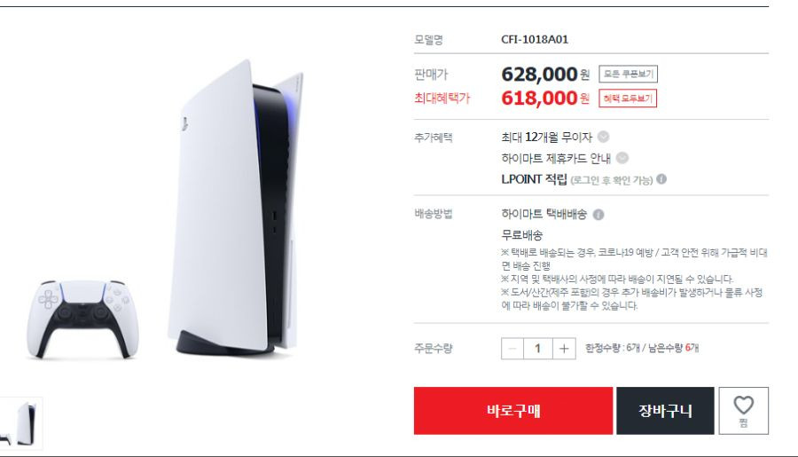Open the L.POINT 적립 info icon
Viewport: 798px width, 457px height.
(x=661, y=179)
